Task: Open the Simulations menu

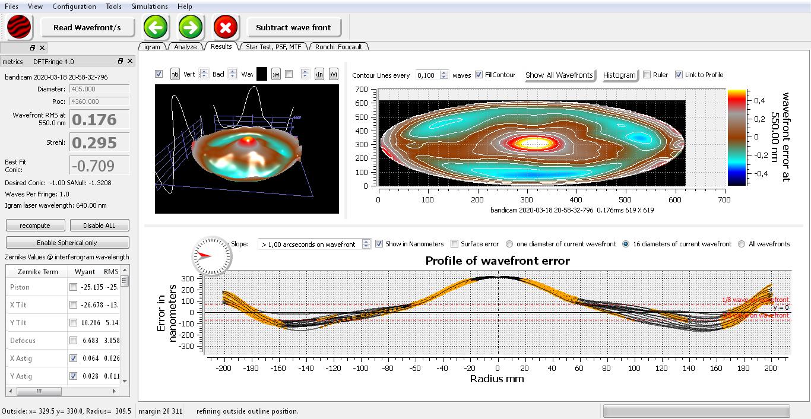Action: pyautogui.click(x=149, y=7)
